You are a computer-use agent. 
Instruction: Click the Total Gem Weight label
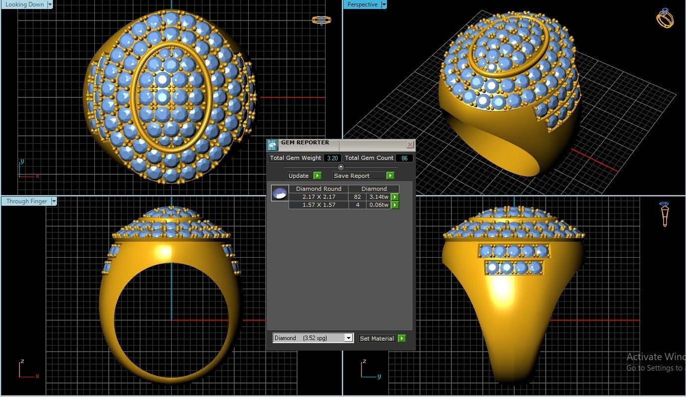coord(296,158)
